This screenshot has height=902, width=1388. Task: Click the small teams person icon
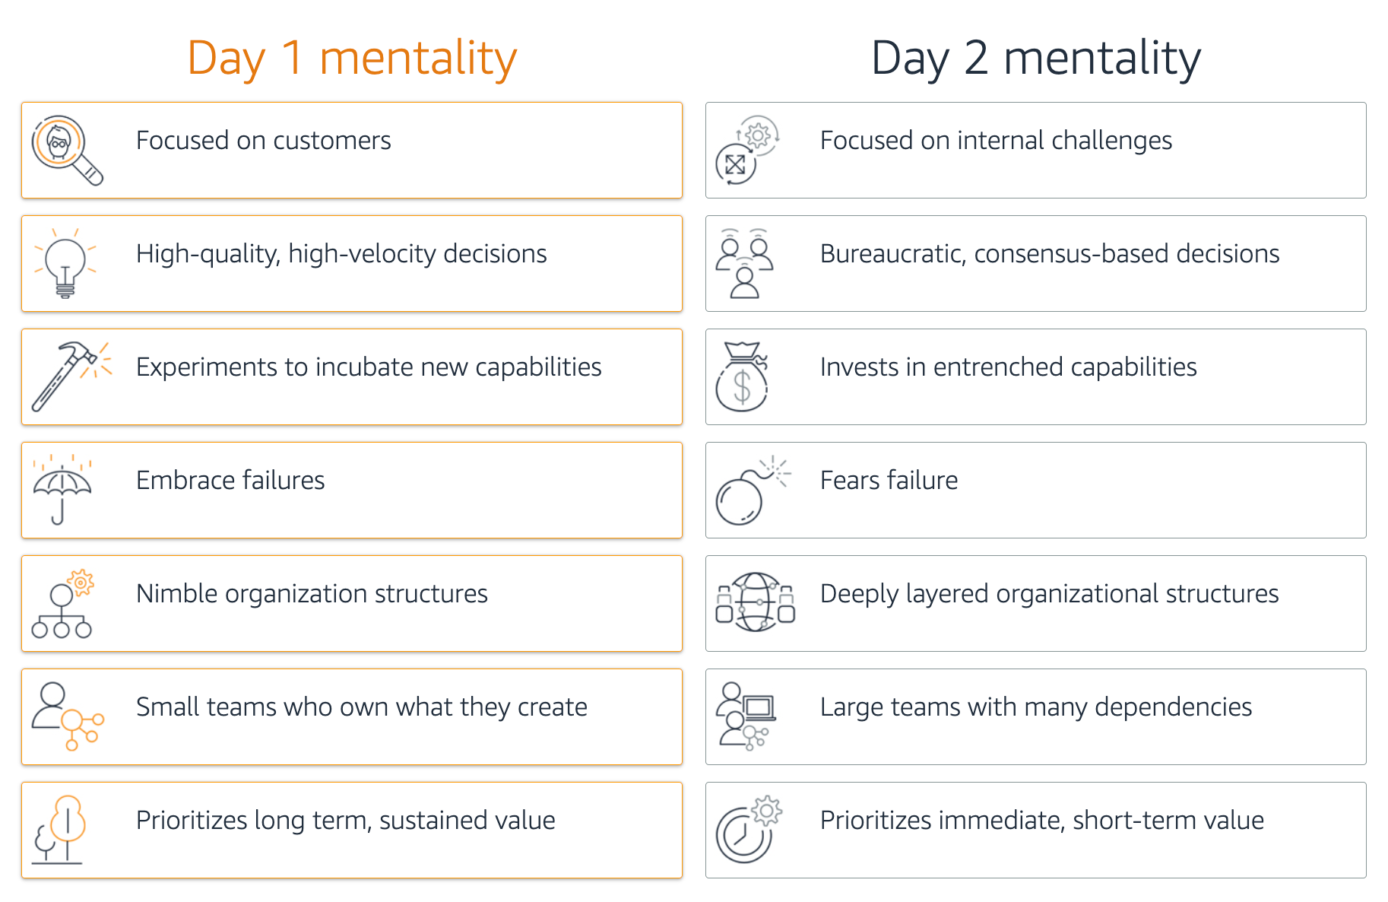[66, 716]
